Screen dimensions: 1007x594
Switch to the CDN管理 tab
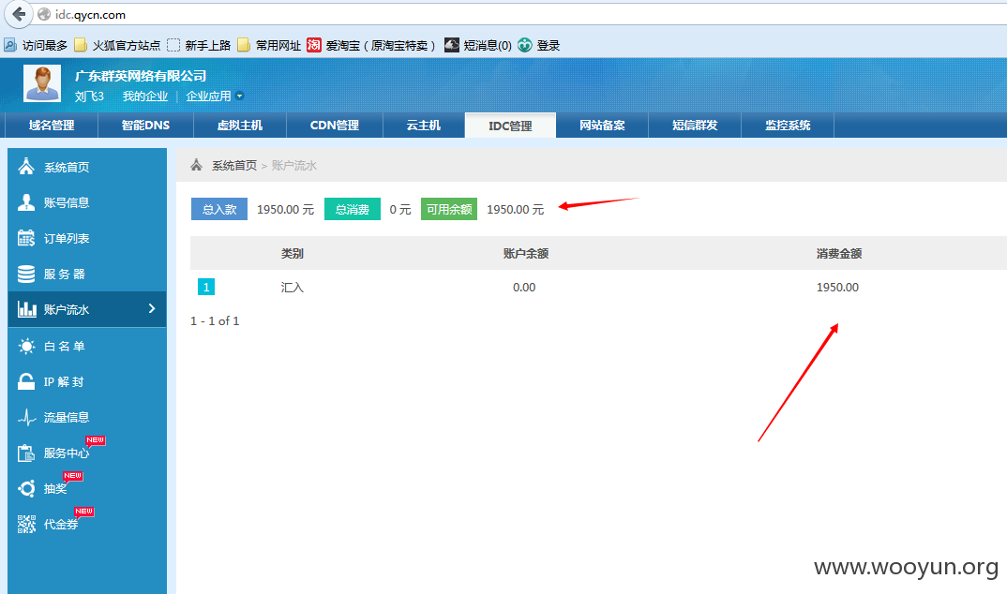tap(335, 126)
